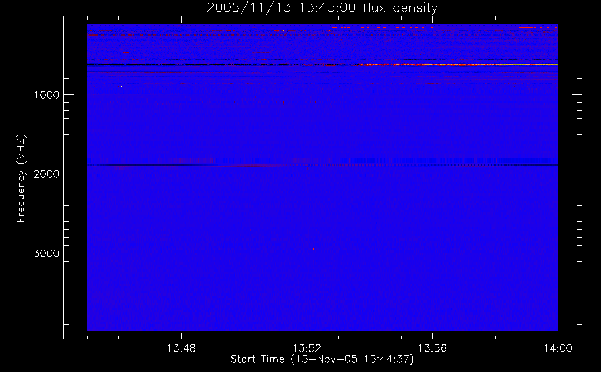The width and height of the screenshot is (601, 372).
Task: Click the 'Start Time (13-Nov-05 13:44:37)' axis label
Action: 322,359
